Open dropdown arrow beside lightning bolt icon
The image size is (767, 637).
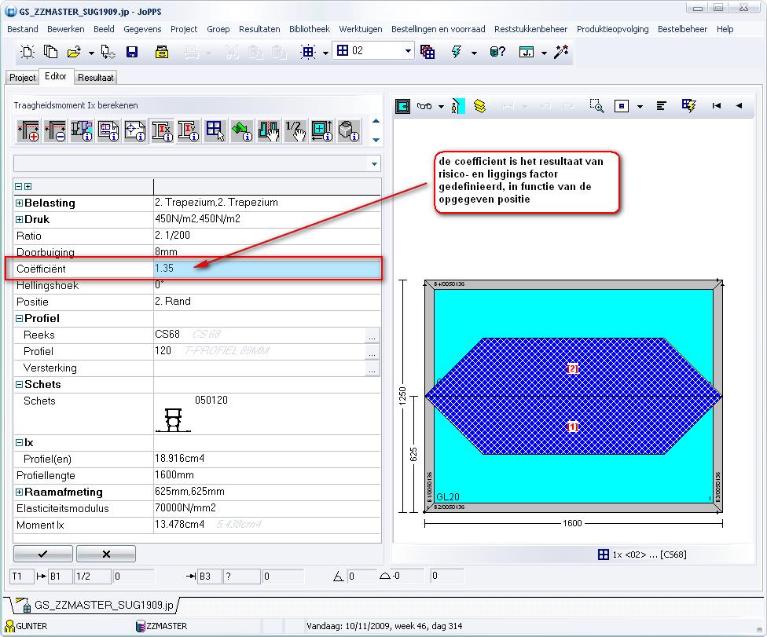tap(474, 53)
